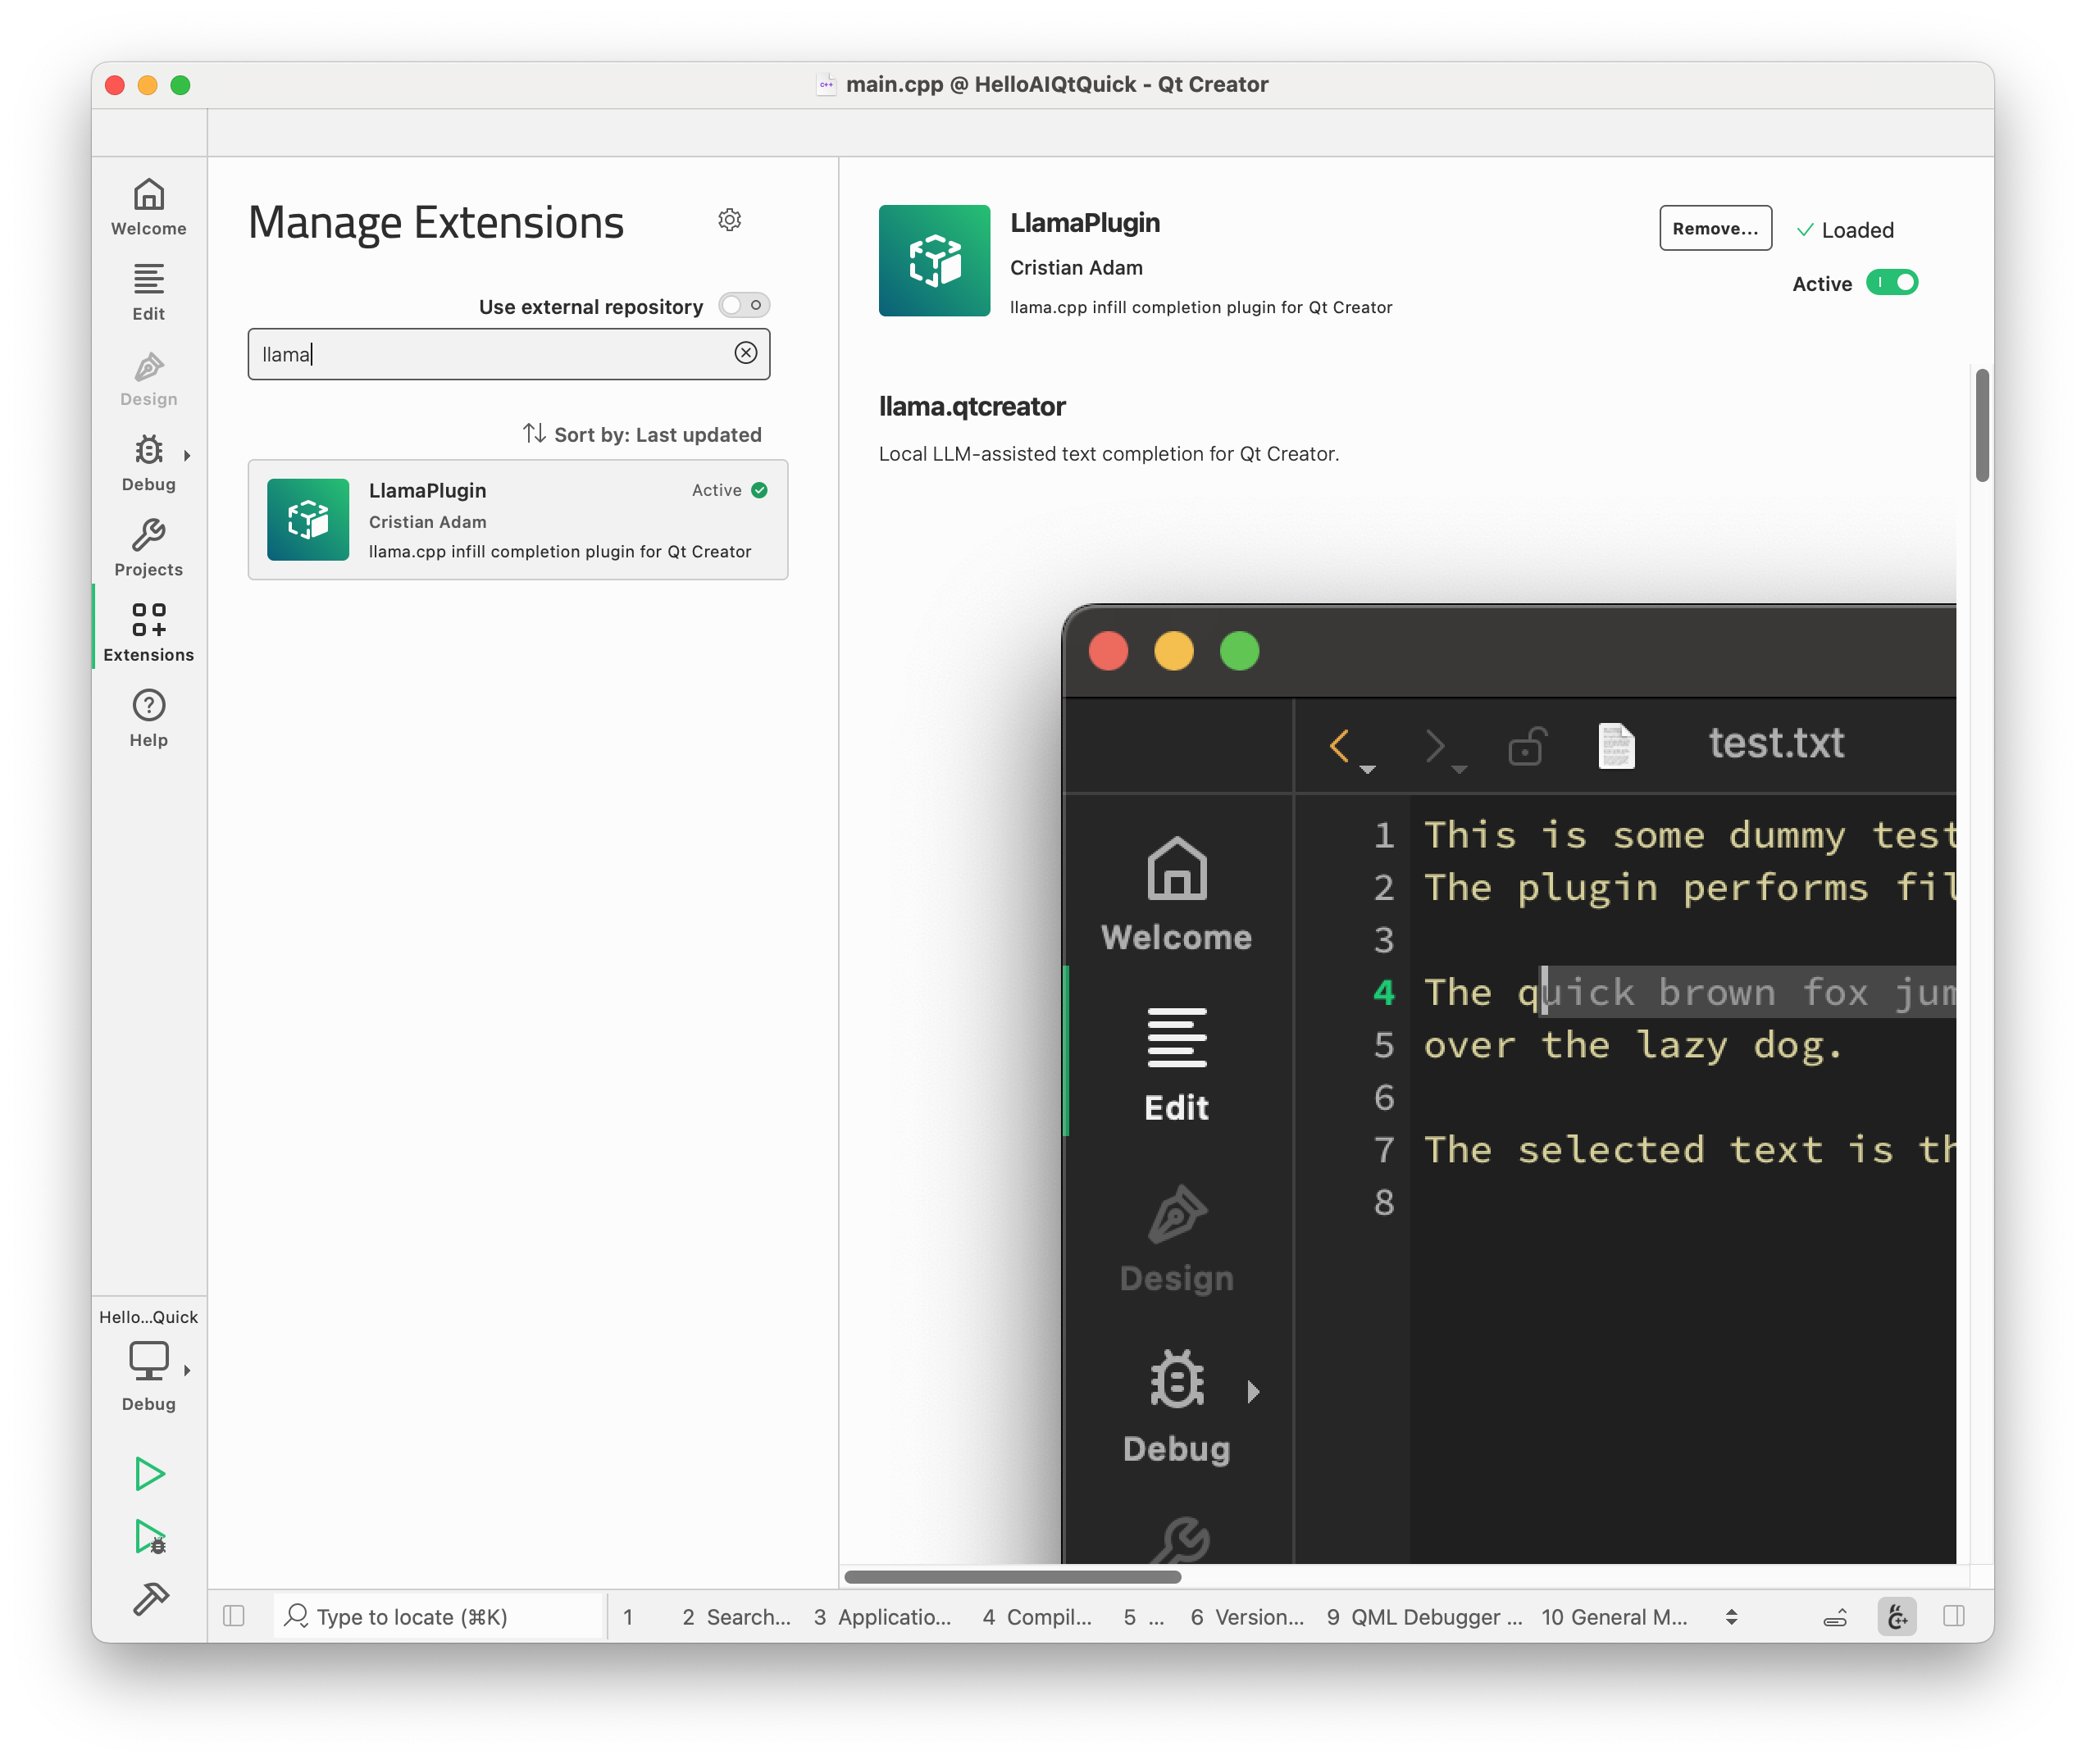The width and height of the screenshot is (2086, 1764).
Task: Click the LlamaPlugin logo in details header
Action: 933,260
